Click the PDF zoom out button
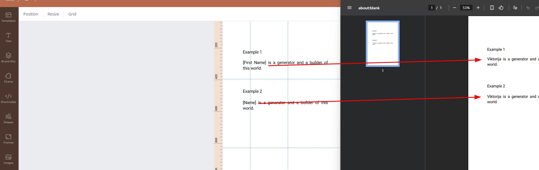Viewport: 539px width, 170px height. (x=454, y=8)
